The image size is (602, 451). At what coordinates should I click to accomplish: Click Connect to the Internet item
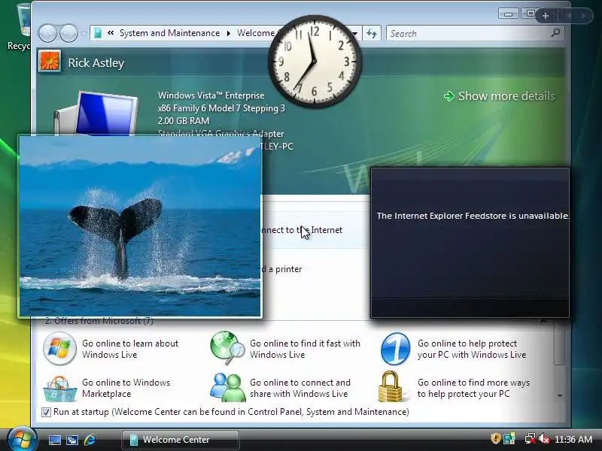click(x=302, y=230)
